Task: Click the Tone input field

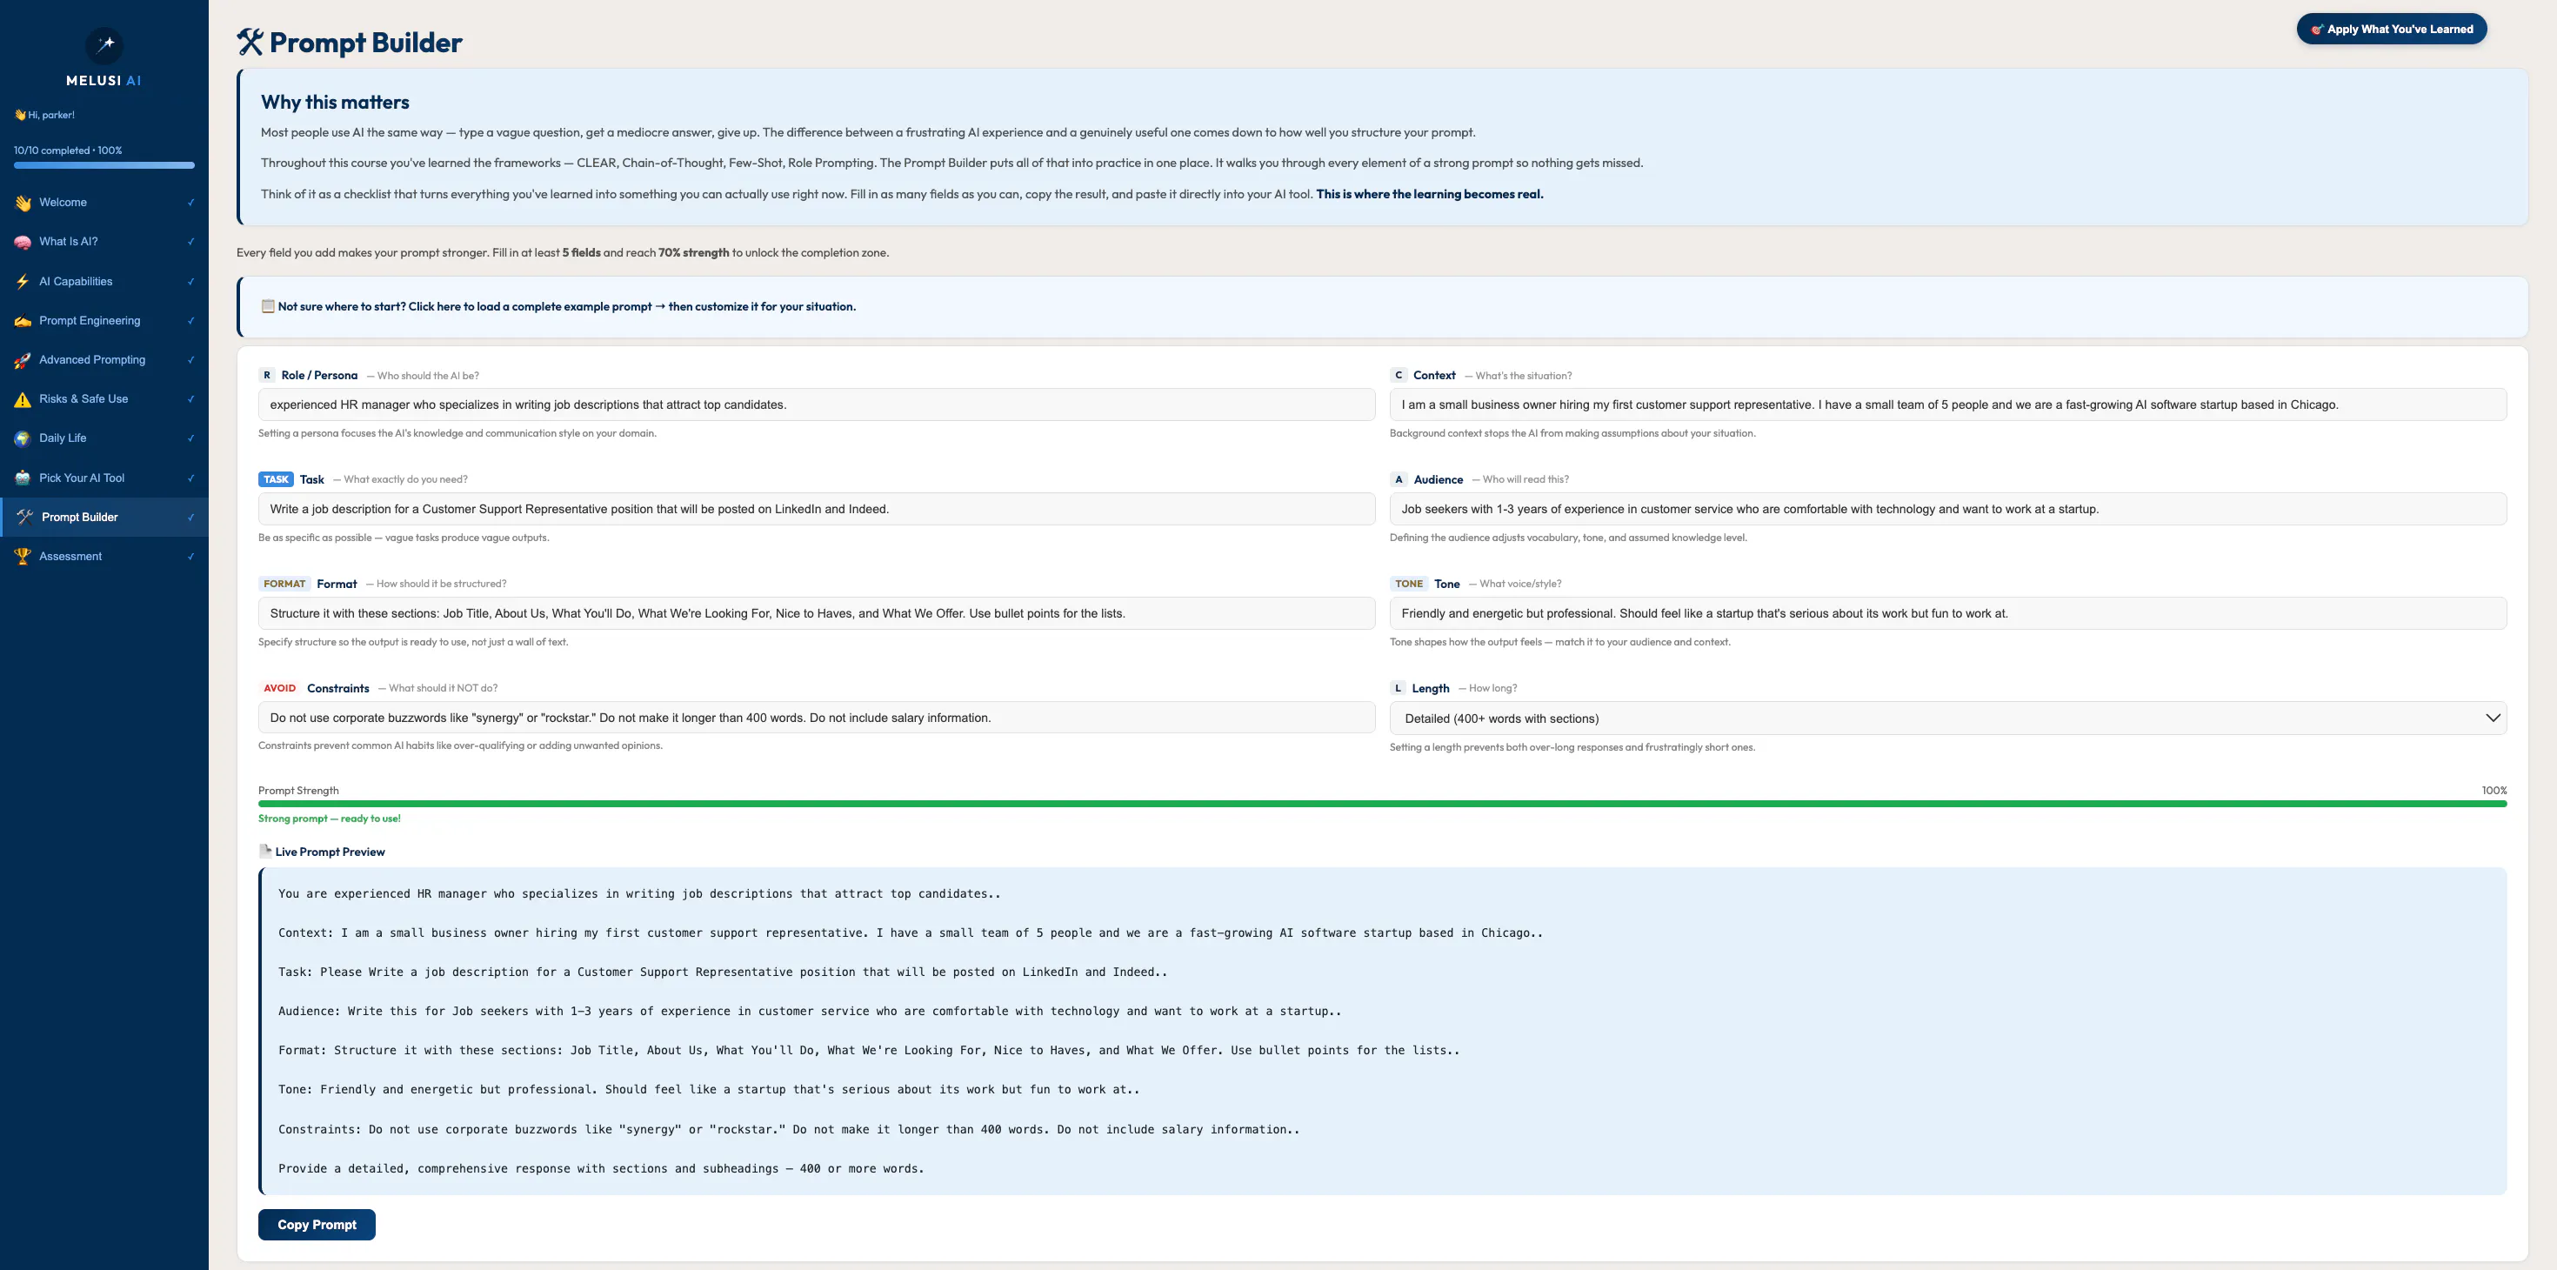Action: 1947,612
